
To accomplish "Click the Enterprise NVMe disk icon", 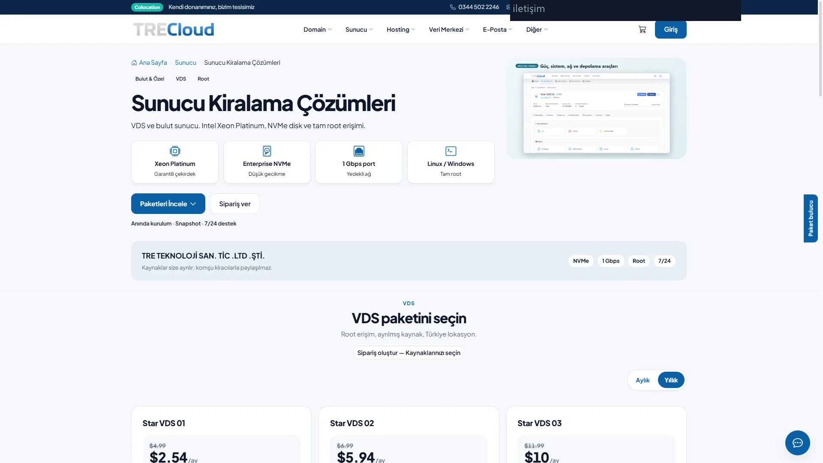I will tap(267, 151).
